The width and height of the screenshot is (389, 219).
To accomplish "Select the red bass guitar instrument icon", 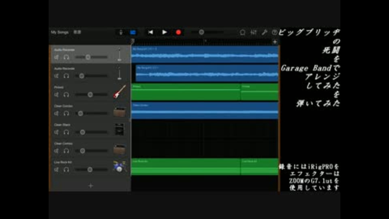I will tap(120, 92).
